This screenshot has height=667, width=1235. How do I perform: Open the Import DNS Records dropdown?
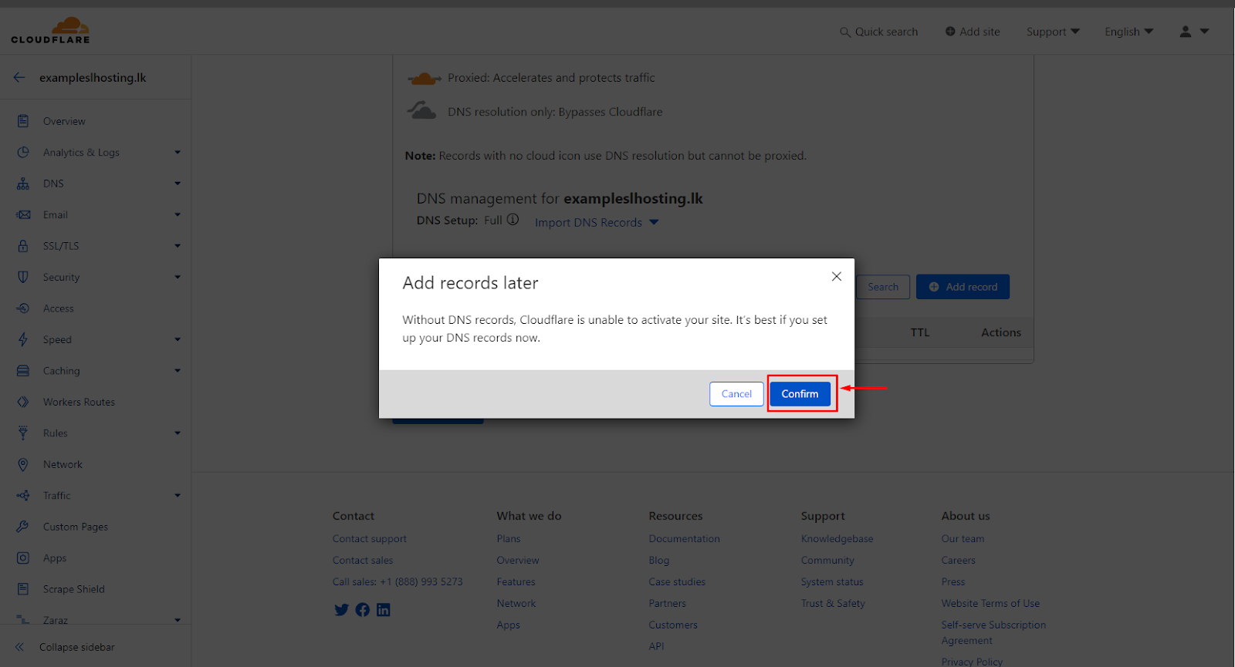(597, 222)
